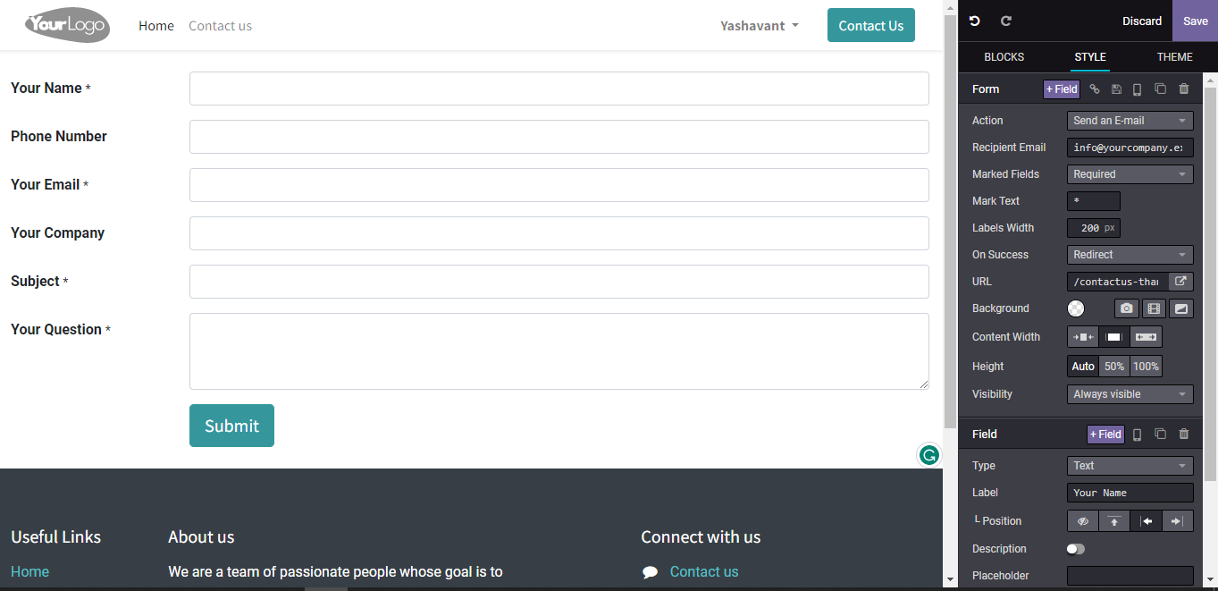The height and width of the screenshot is (591, 1218).
Task: Open the redirect URL external link icon
Action: point(1180,282)
